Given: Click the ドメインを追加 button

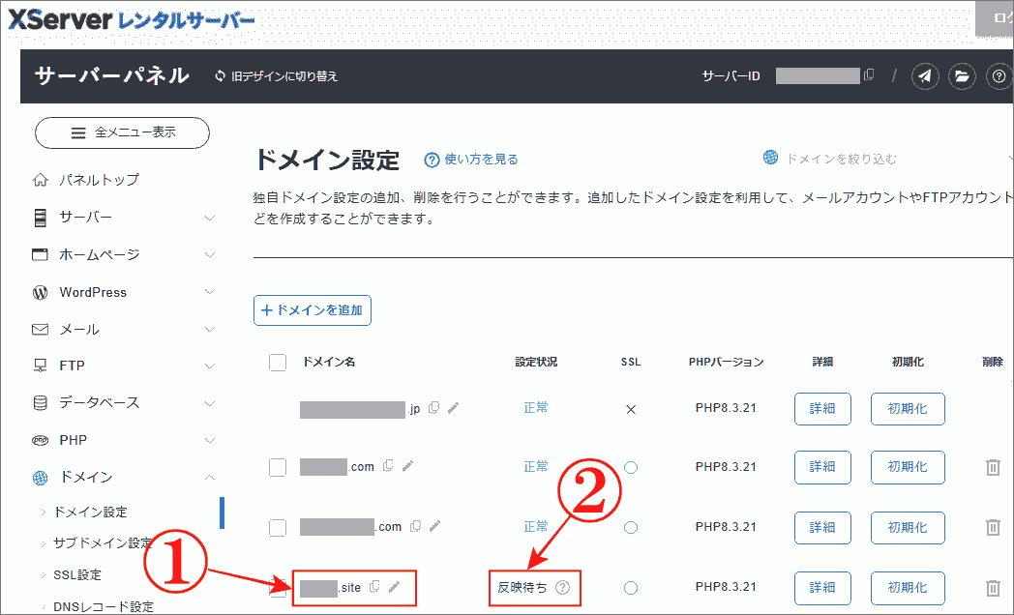Looking at the screenshot, I should pyautogui.click(x=312, y=310).
